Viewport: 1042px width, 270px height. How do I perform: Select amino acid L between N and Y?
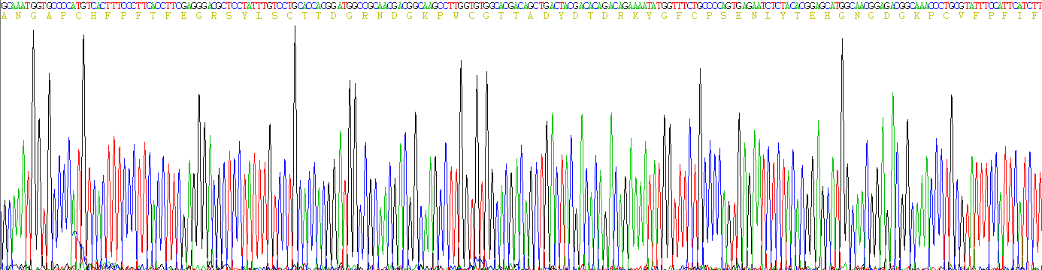(x=768, y=16)
